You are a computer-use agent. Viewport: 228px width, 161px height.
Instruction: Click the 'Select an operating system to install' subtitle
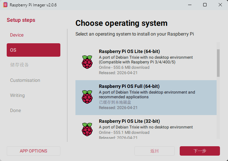[135, 34]
